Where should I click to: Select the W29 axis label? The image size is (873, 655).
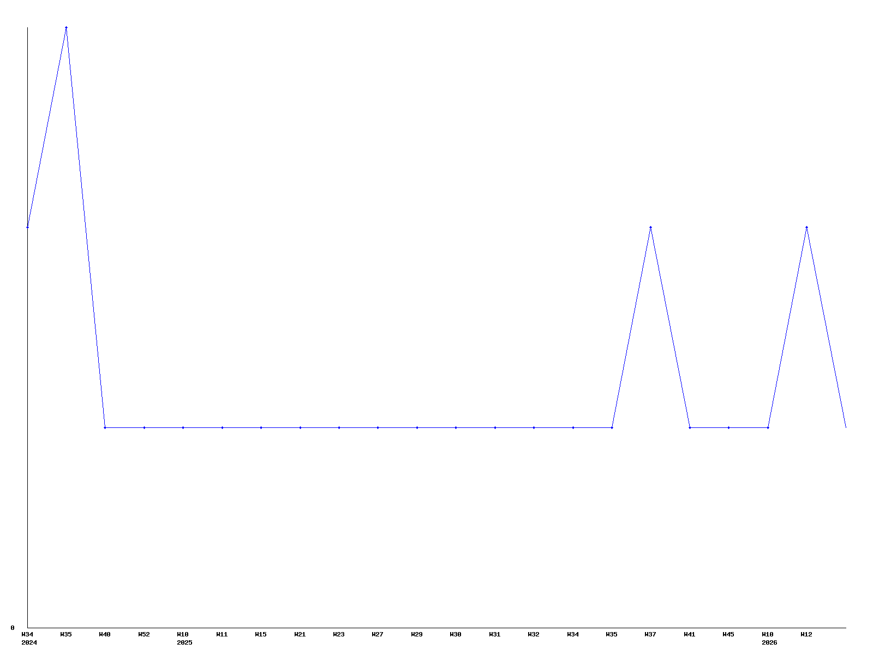[417, 634]
